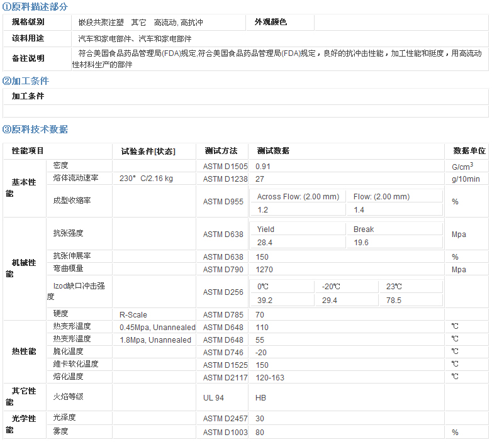The height and width of the screenshot is (442, 492).
Task: Click the Break sub-header cell
Action: click(394, 229)
